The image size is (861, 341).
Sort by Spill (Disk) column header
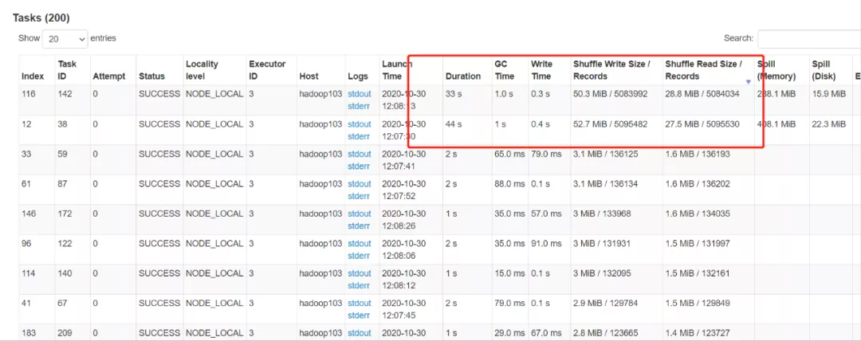[x=825, y=70]
